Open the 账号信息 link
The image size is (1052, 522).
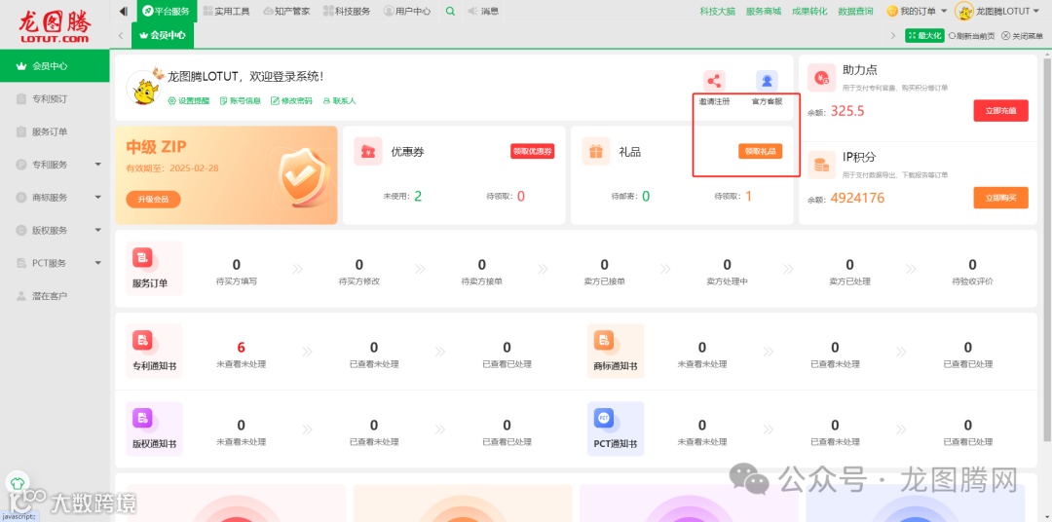pyautogui.click(x=241, y=100)
